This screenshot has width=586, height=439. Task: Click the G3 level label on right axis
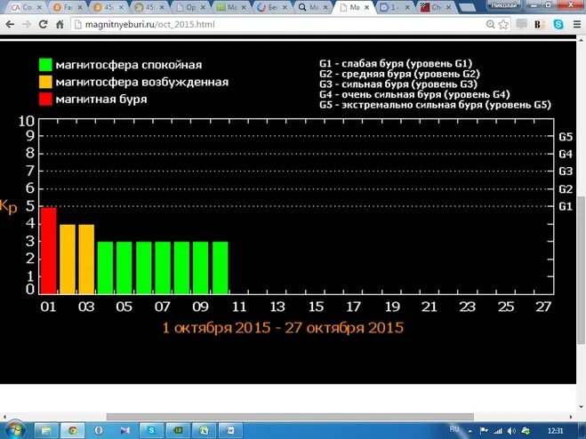[566, 172]
